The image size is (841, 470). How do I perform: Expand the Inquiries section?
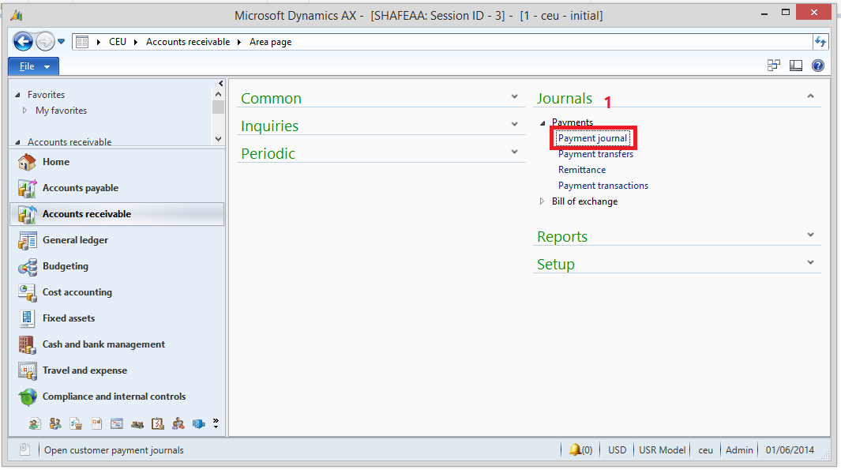pyautogui.click(x=514, y=124)
